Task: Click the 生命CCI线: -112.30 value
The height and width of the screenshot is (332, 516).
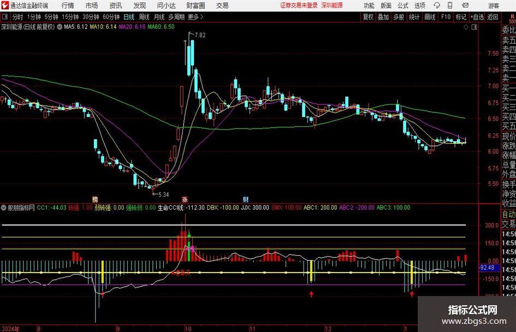Action: pyautogui.click(x=181, y=208)
